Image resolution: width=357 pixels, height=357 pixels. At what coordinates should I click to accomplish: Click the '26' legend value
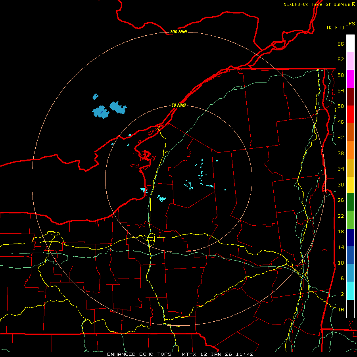click(x=341, y=200)
